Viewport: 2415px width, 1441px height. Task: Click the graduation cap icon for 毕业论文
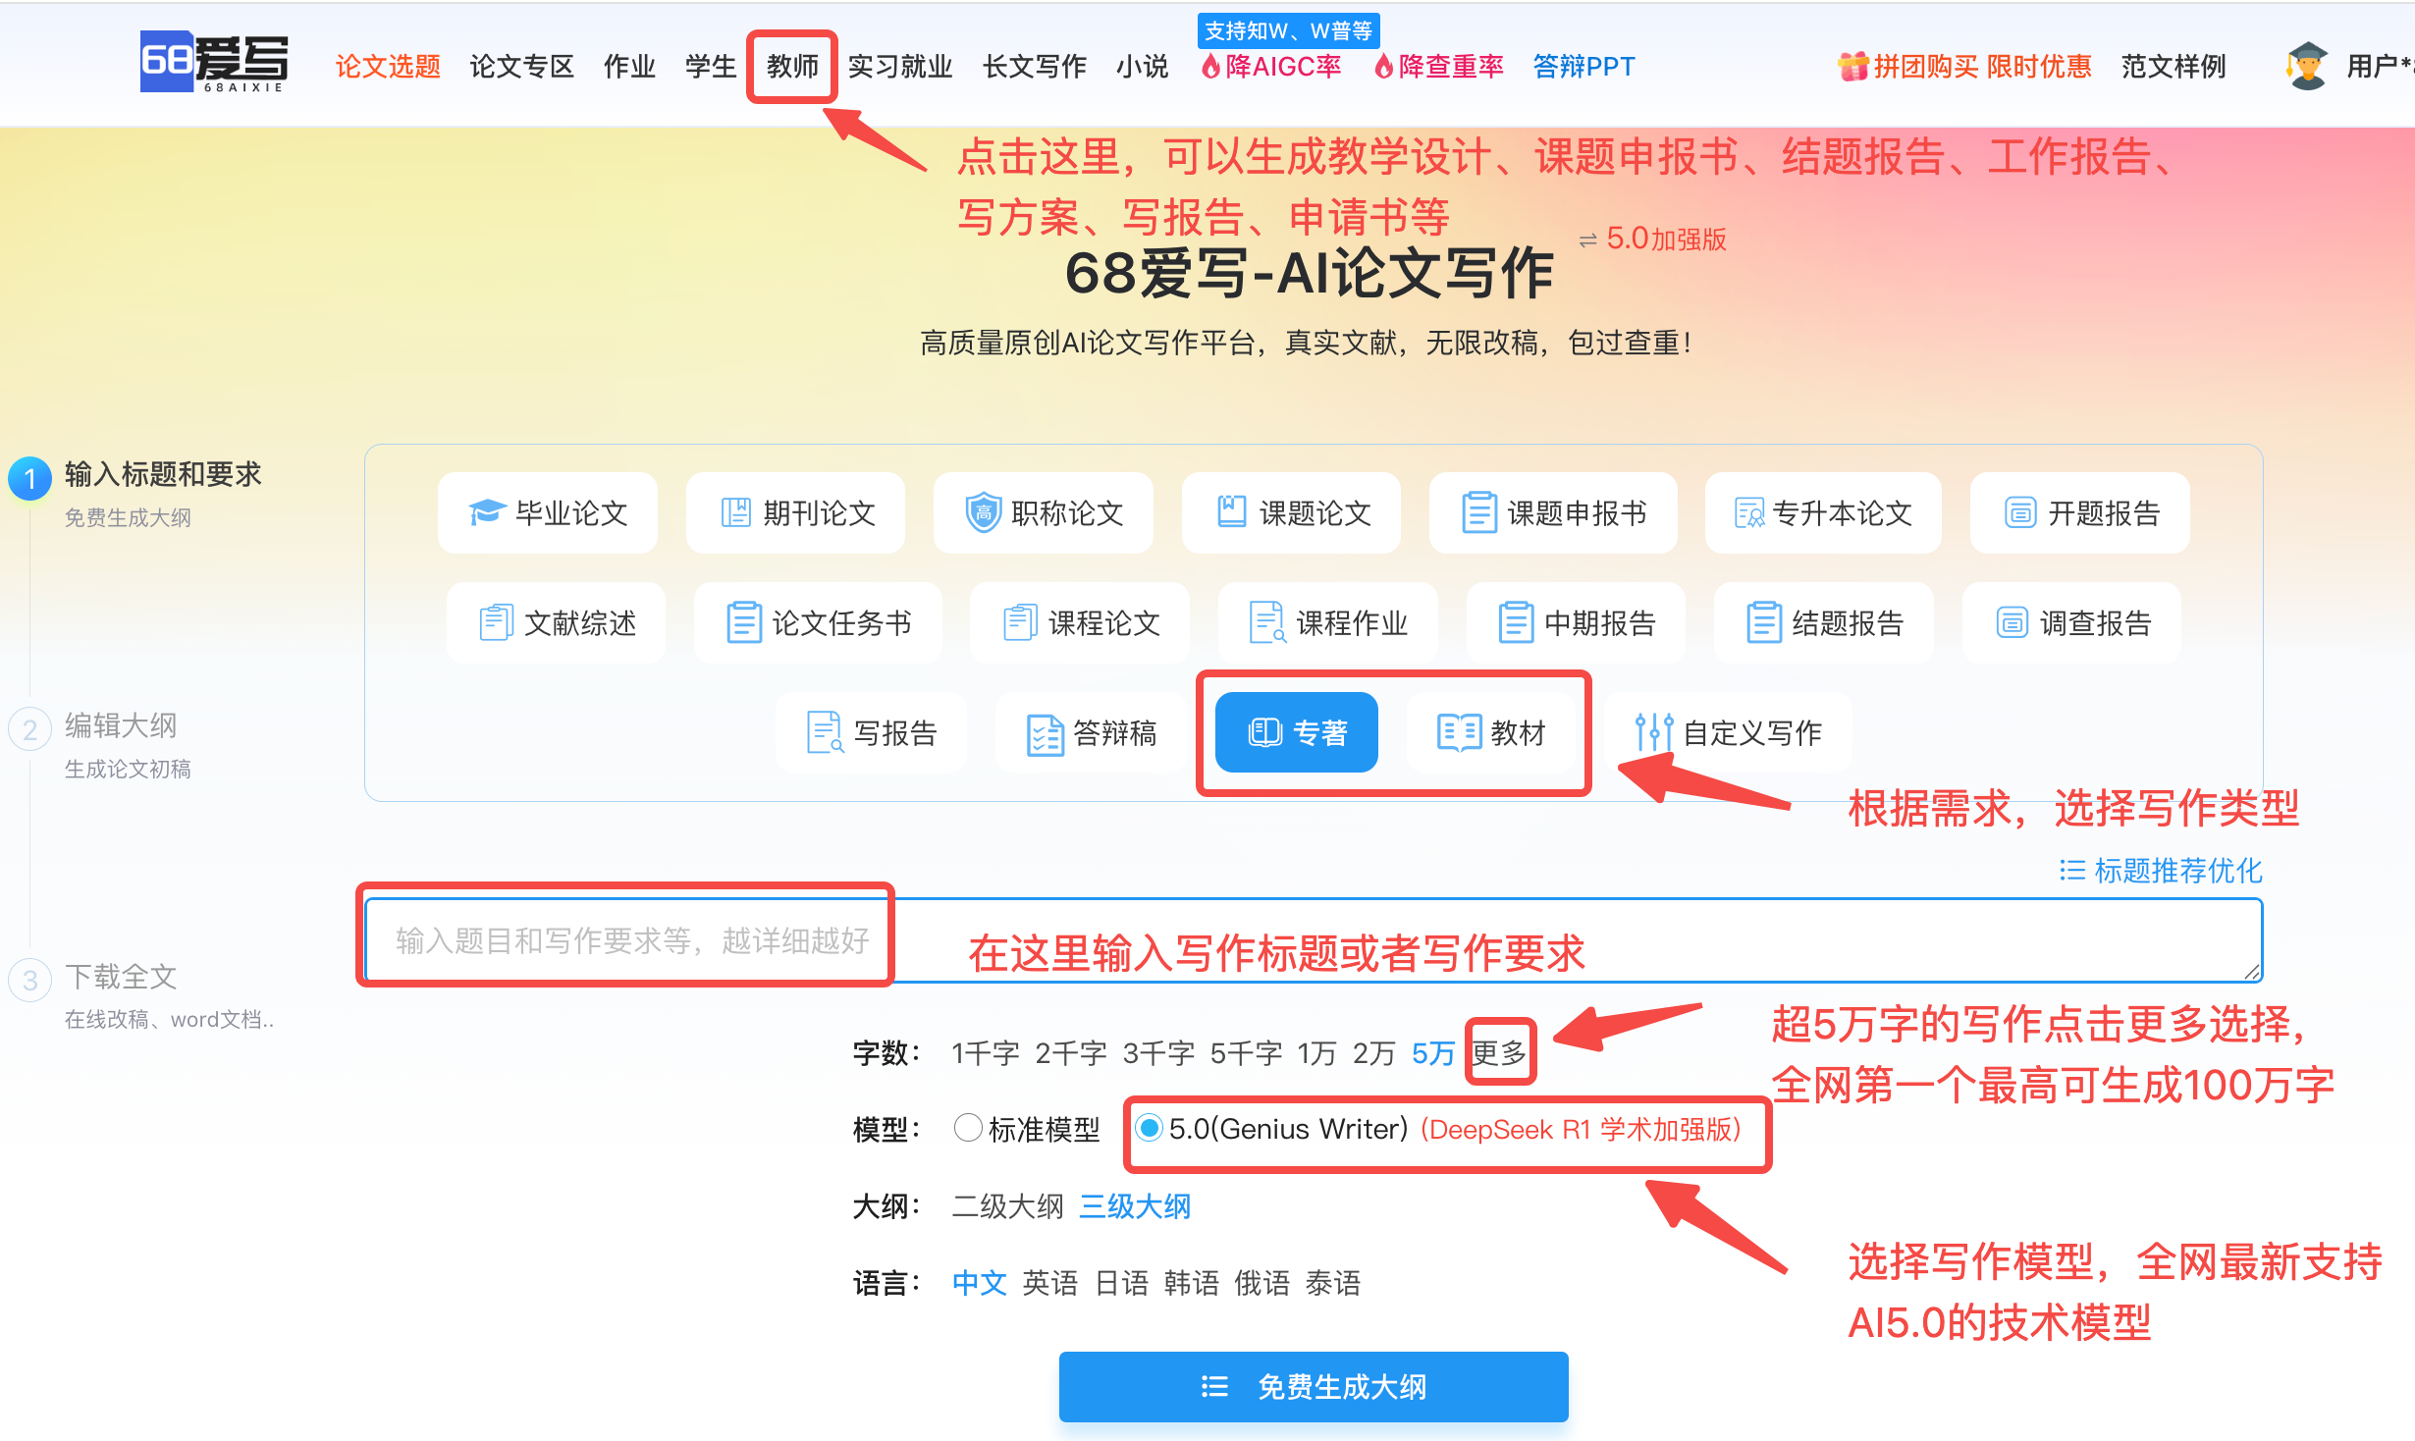pos(488,512)
